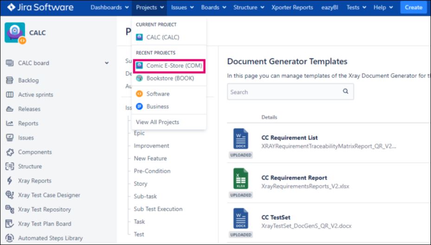This screenshot has height=245, width=431.
Task: Choose Bookstore (BOOK) from recent projects
Action: 170,78
